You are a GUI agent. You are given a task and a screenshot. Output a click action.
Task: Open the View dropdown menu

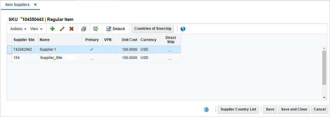pos(36,29)
